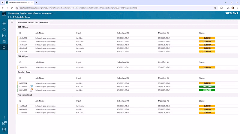Open the clipboard jobs sidebar icon
Viewport: 240px width, 134px height.
click(4, 42)
